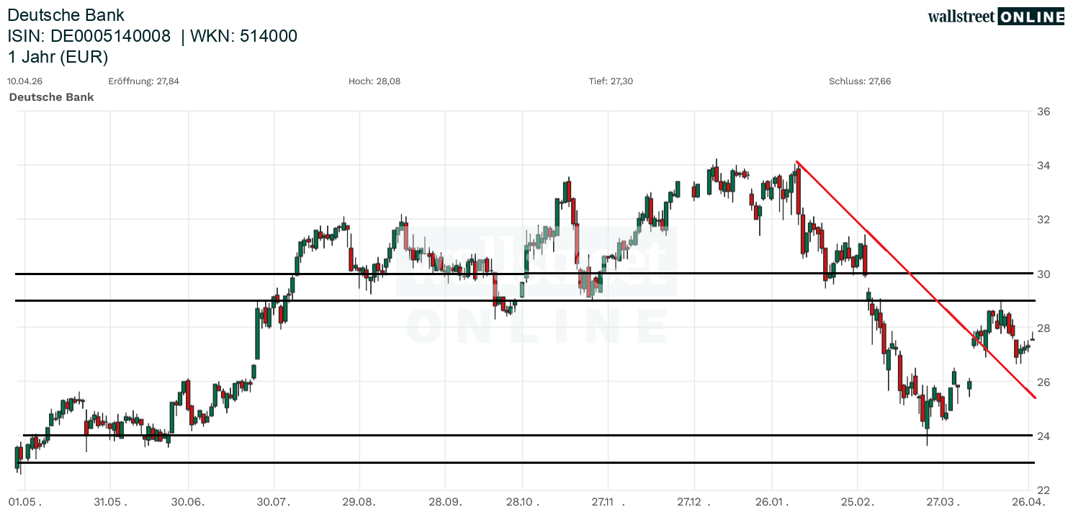
Task: Select the 27.12. date on the time axis
Action: pyautogui.click(x=694, y=501)
